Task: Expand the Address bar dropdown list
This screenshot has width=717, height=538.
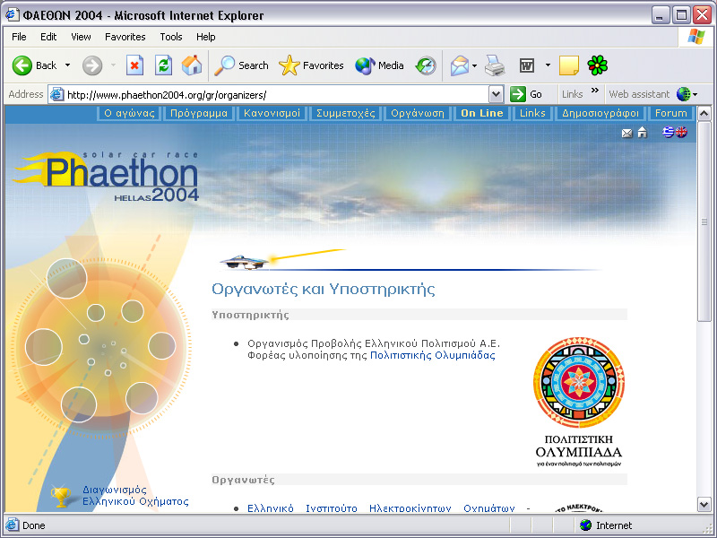Action: (x=496, y=95)
